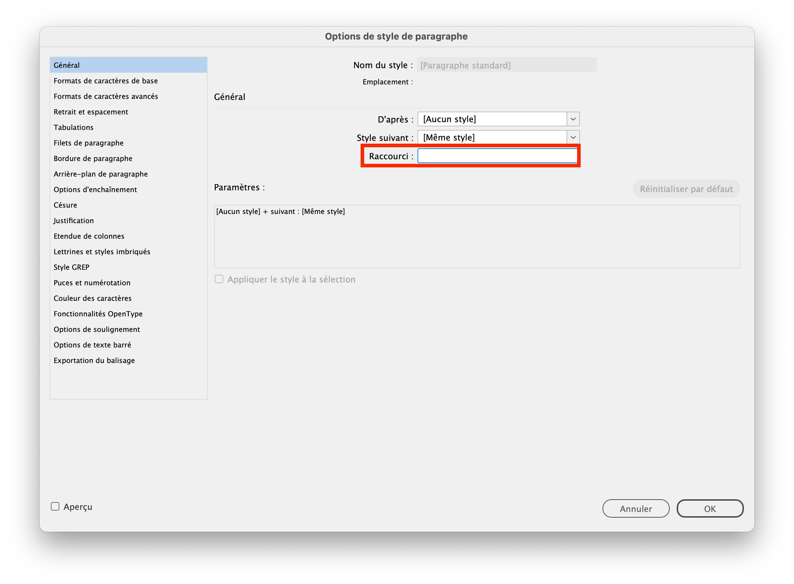Choose Bordure de paragraphe
Screen dimensions: 794x584
[93, 159]
